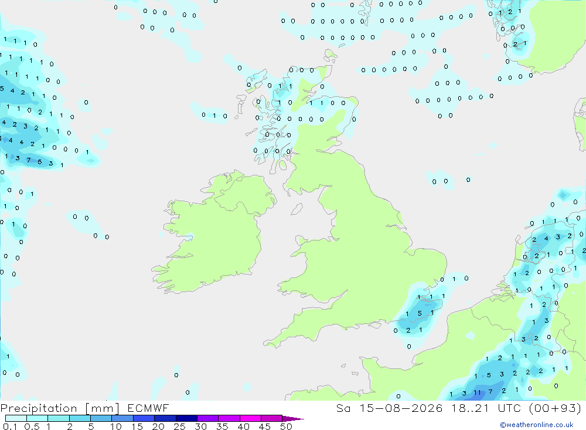Click the '35' legend scale label
The image size is (586, 430).
pyautogui.click(x=222, y=426)
